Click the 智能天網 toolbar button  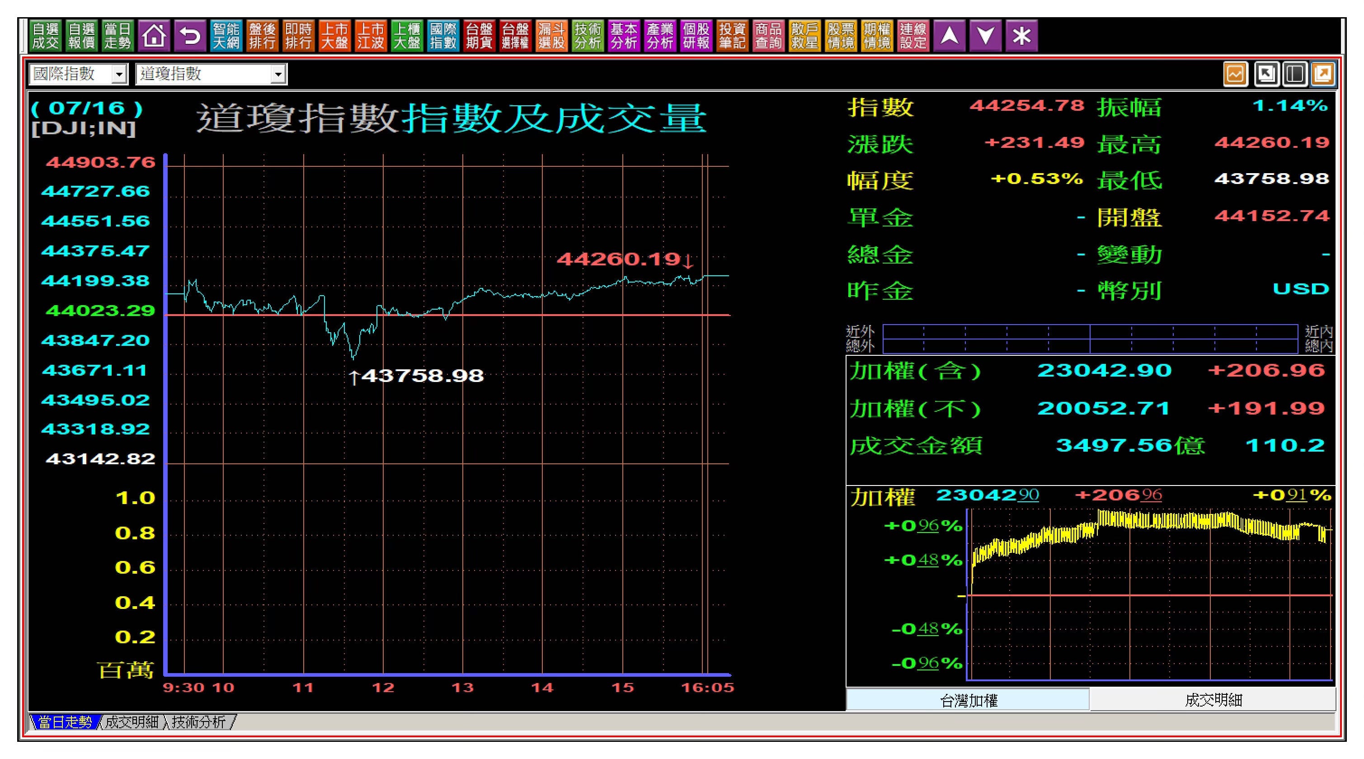pyautogui.click(x=226, y=36)
